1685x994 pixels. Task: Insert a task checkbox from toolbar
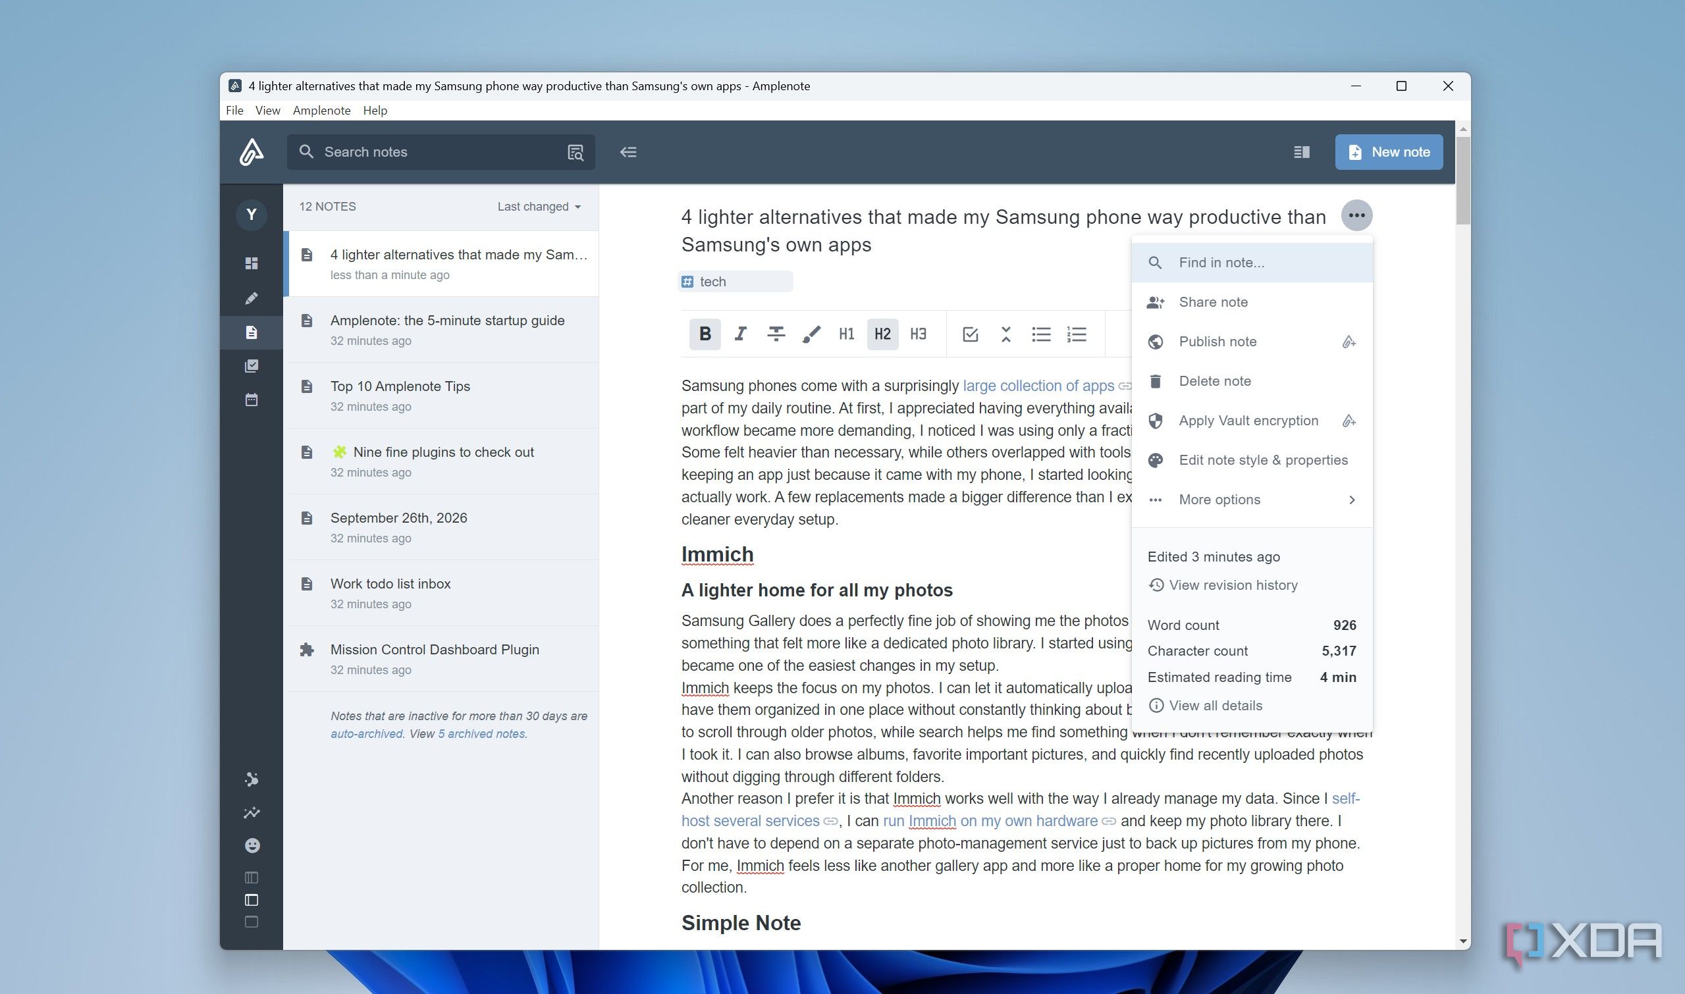pyautogui.click(x=970, y=334)
